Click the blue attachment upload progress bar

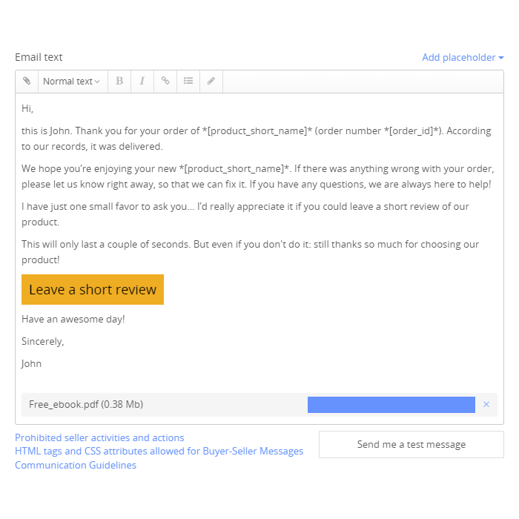391,405
